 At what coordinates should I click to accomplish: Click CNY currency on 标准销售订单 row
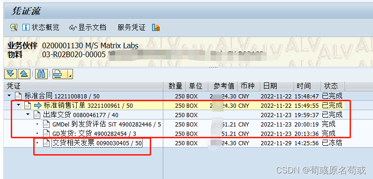point(243,105)
